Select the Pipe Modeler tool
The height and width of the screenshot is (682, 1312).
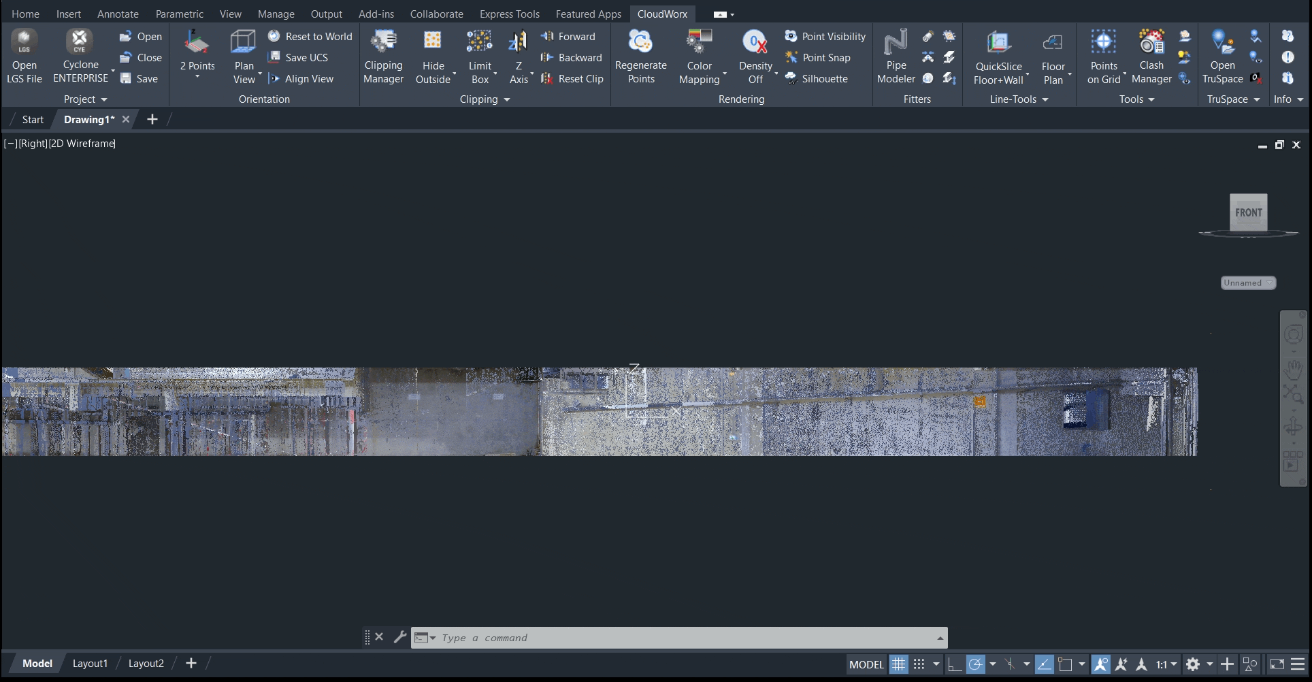pos(895,57)
